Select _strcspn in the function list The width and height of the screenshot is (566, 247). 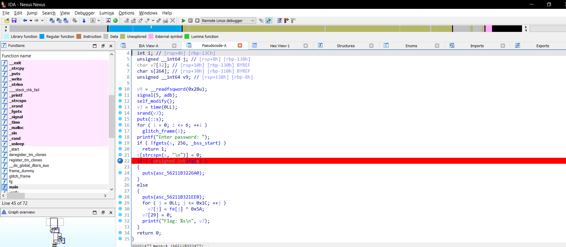[x=18, y=101]
